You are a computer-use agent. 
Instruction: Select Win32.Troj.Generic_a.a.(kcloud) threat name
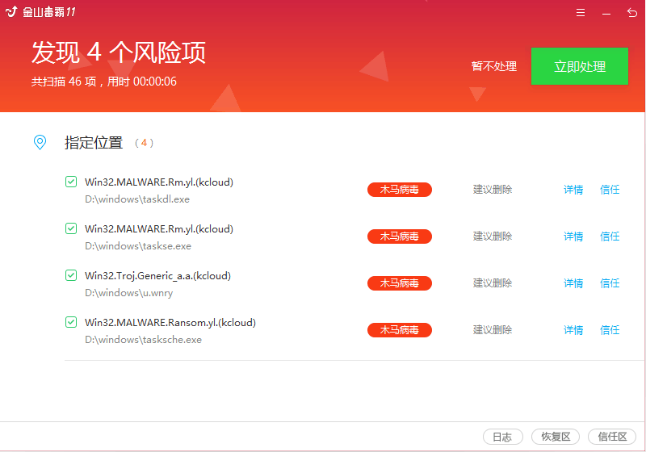point(157,276)
